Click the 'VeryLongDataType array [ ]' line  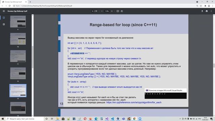pyautogui.click(x=114, y=77)
